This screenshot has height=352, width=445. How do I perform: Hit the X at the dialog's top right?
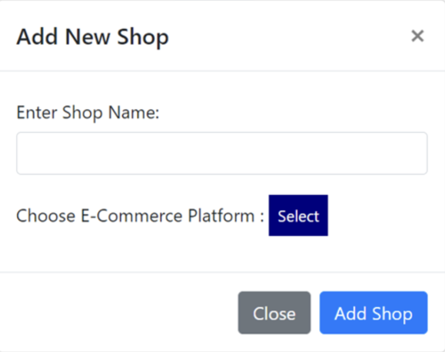[417, 36]
